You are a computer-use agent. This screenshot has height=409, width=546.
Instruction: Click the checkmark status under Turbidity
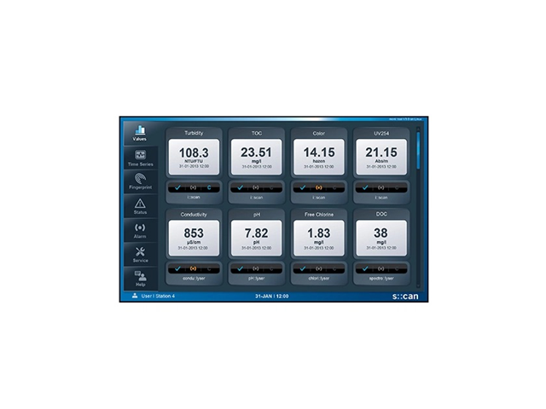pyautogui.click(x=177, y=187)
